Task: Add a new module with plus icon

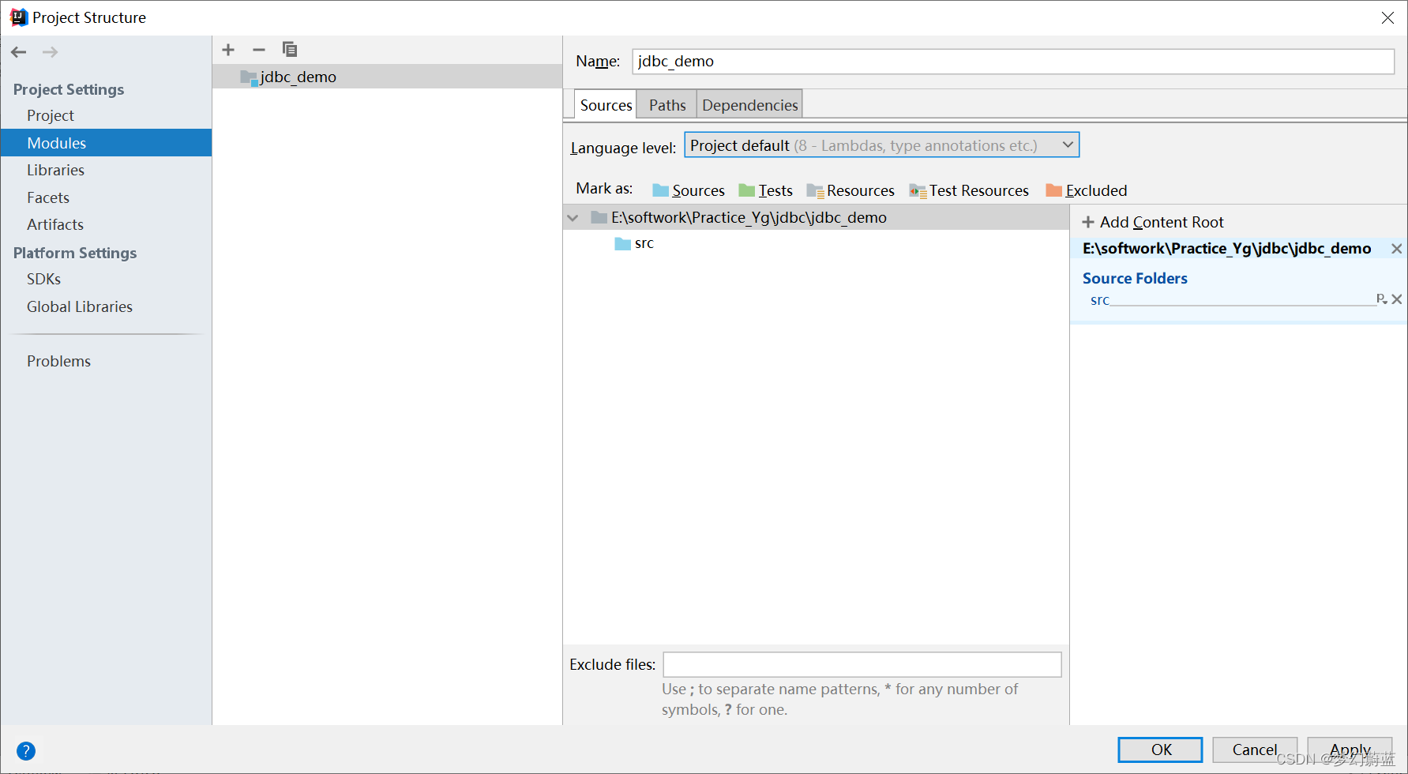Action: (x=228, y=50)
